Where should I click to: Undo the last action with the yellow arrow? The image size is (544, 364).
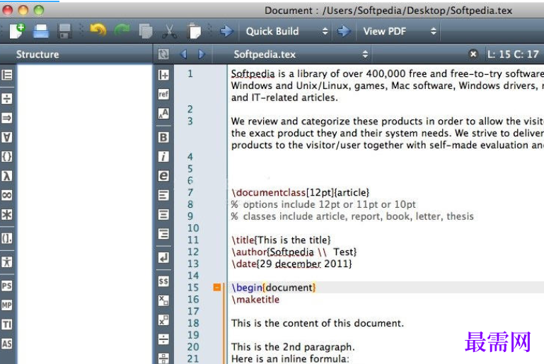tap(98, 30)
